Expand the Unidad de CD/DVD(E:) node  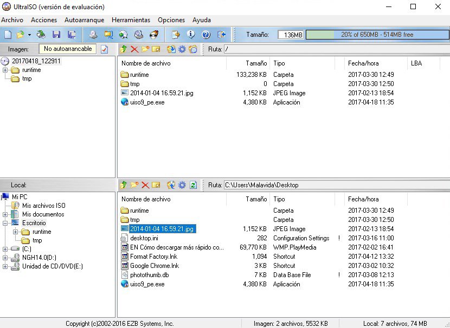click(5, 266)
